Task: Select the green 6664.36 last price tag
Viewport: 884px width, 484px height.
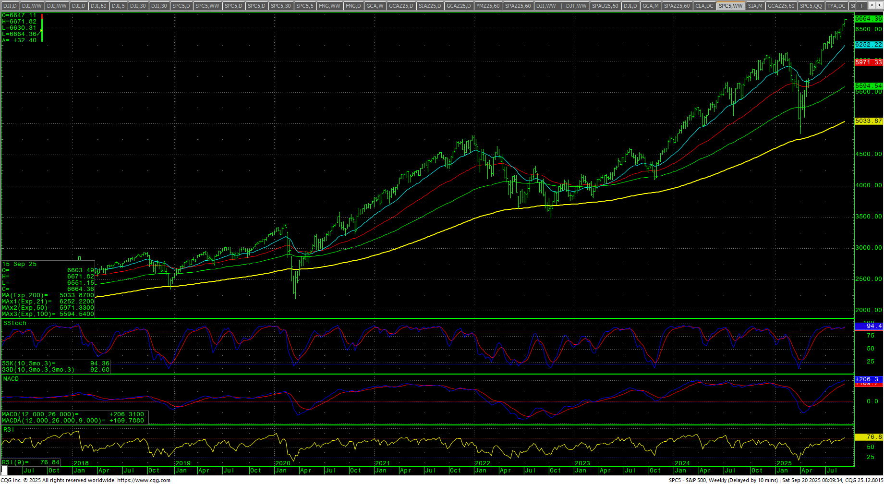Action: 868,19
